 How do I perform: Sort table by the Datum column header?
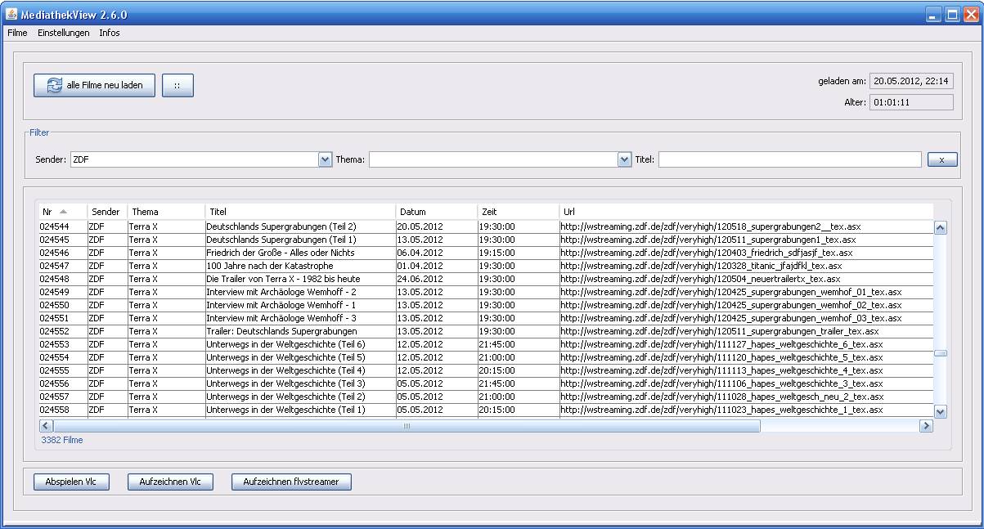pyautogui.click(x=437, y=212)
